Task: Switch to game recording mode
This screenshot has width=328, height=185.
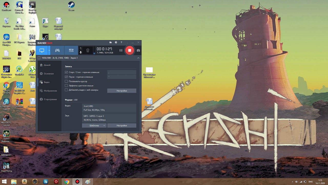Action: [57, 50]
